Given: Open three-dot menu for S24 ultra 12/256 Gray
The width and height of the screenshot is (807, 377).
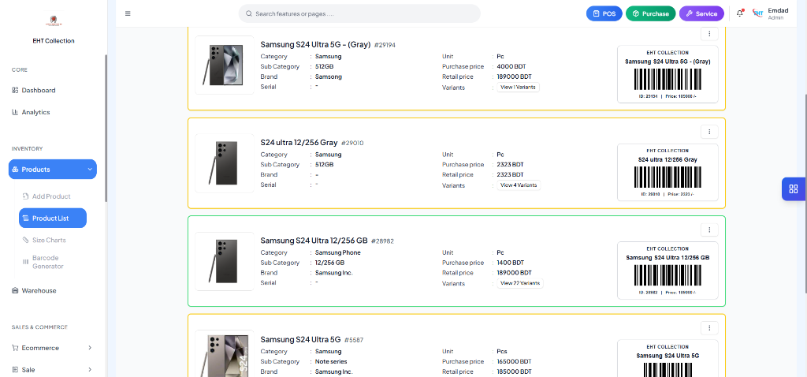Looking at the screenshot, I should tap(709, 132).
